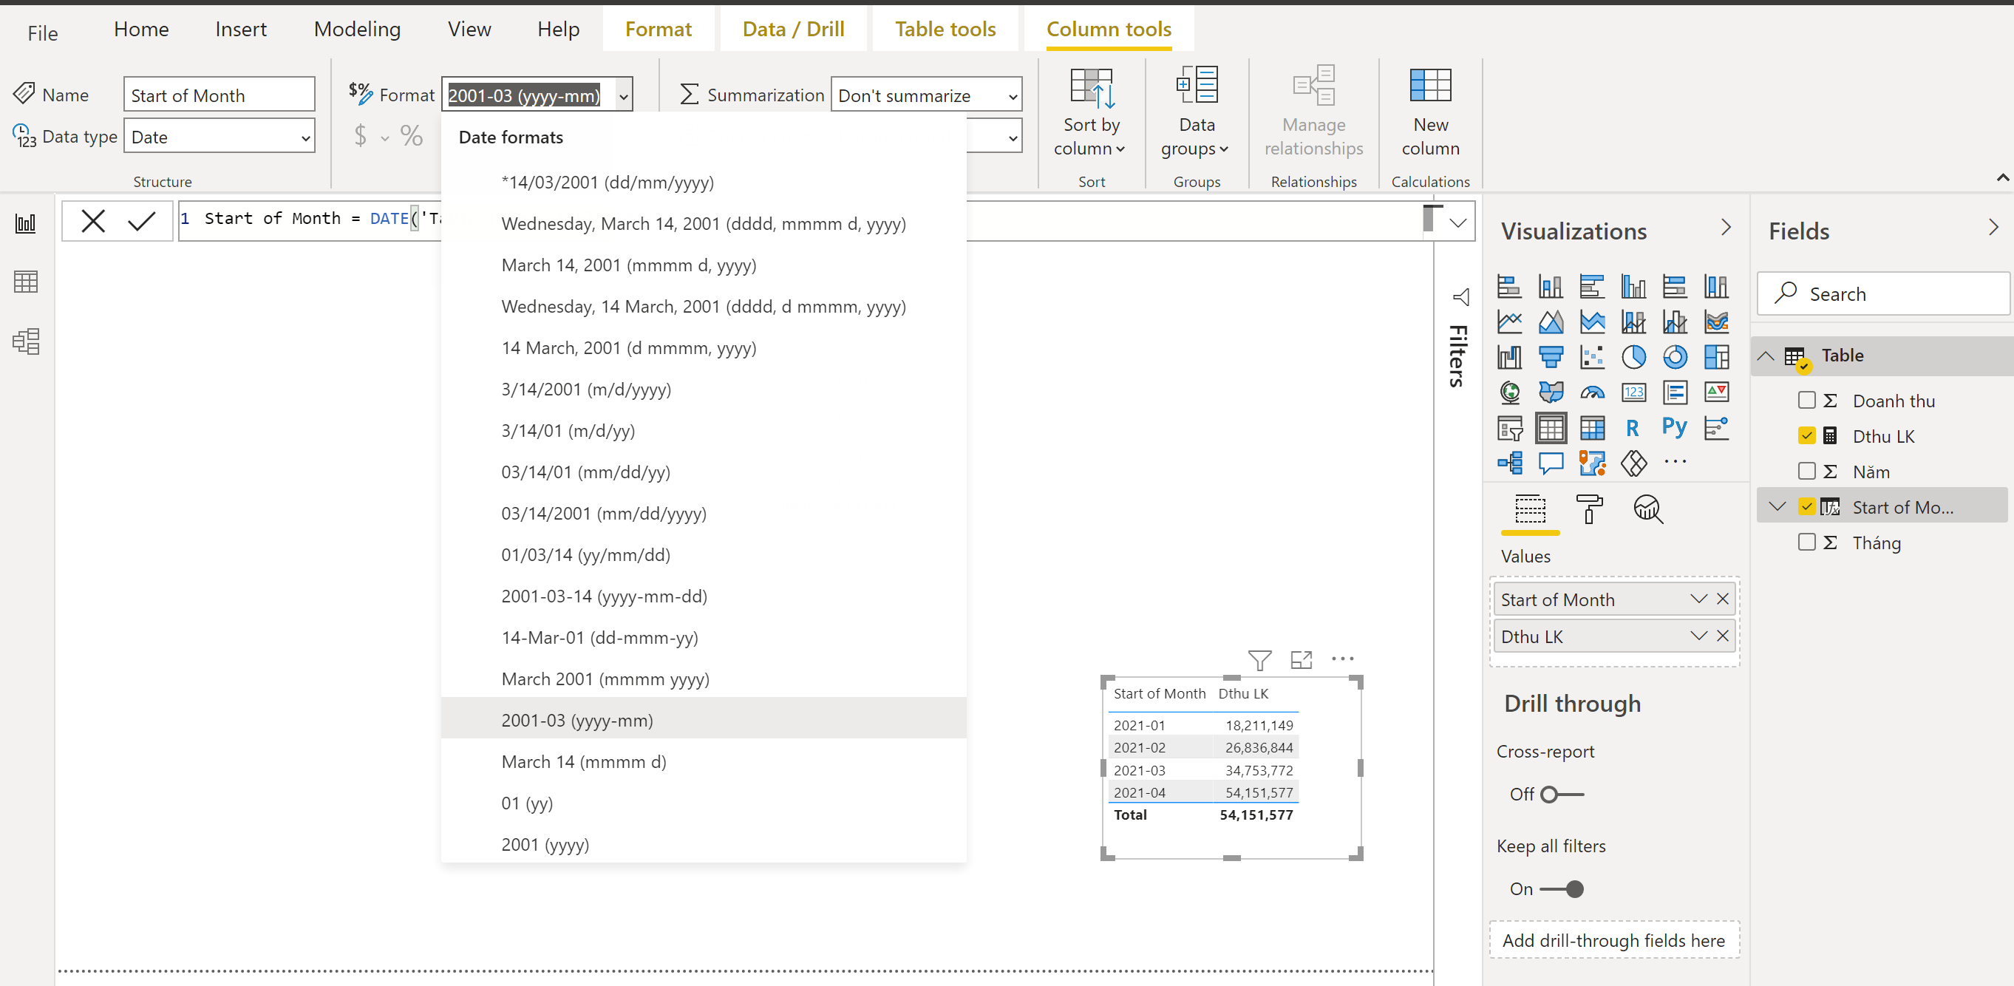Choose March 2001 (mmmm yyyy) format
The height and width of the screenshot is (986, 2014).
point(703,679)
